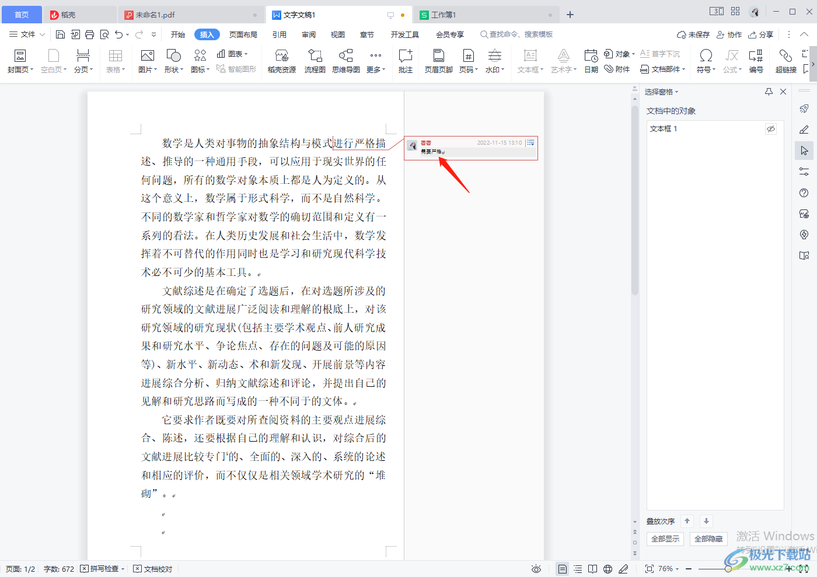
Task: Insert a picture (图片)
Action: (x=148, y=61)
